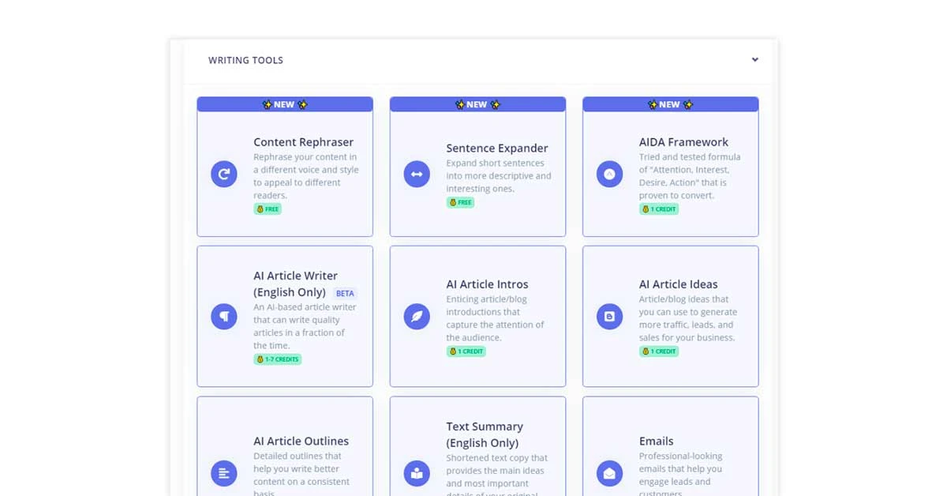Click the AI Article Writer paragraph icon
Screen dimensions: 947x496
223,316
